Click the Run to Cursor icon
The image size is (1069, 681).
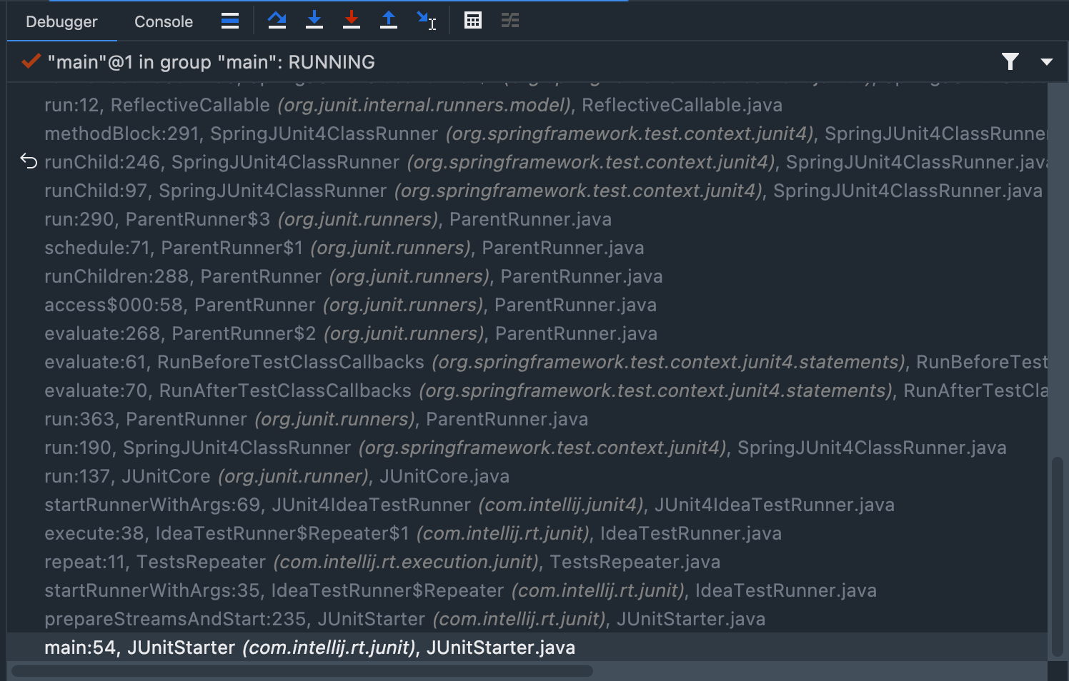pos(427,21)
